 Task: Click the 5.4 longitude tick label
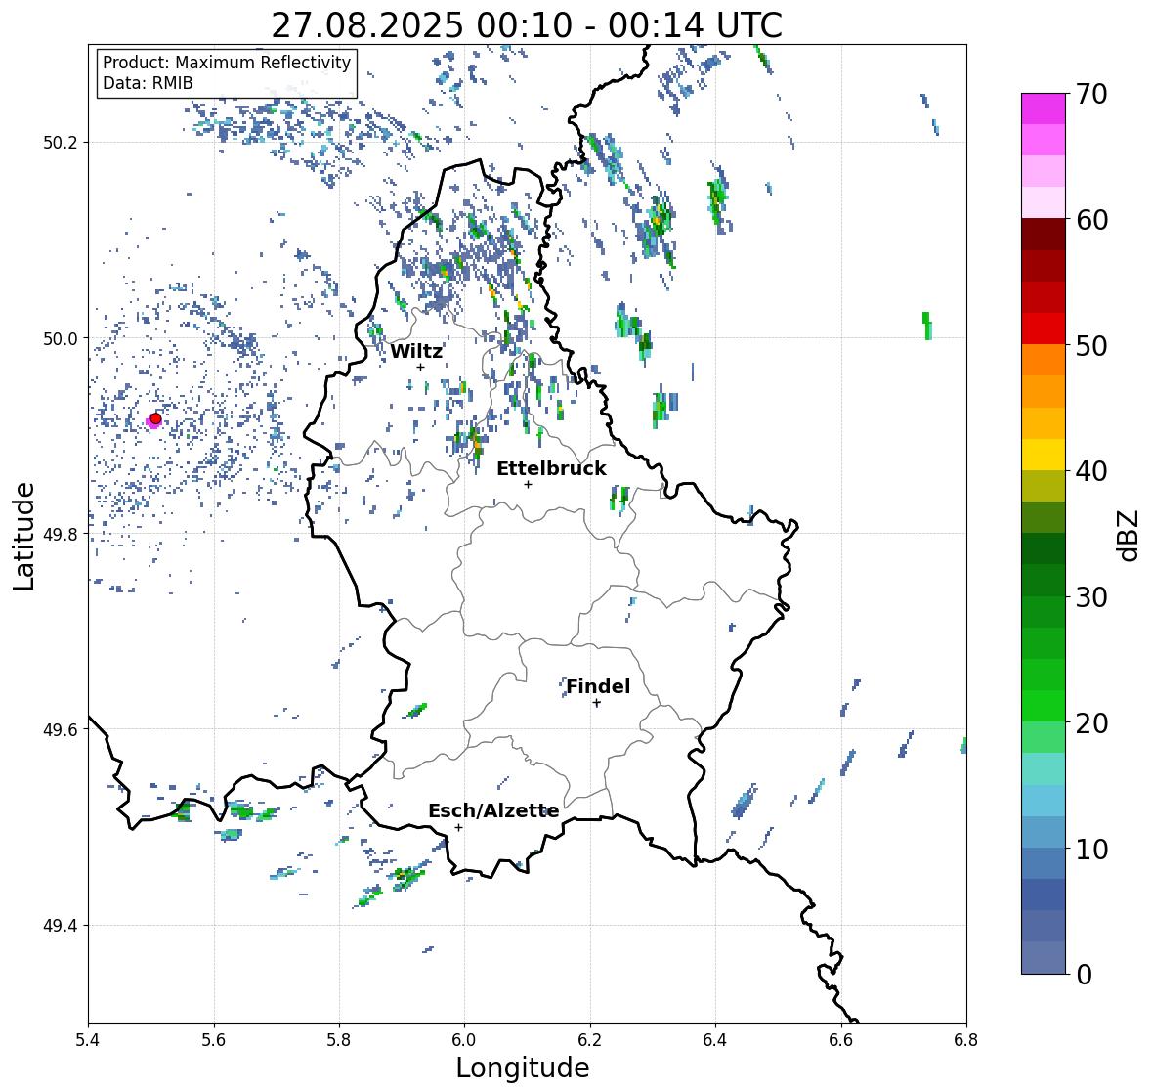click(88, 1039)
